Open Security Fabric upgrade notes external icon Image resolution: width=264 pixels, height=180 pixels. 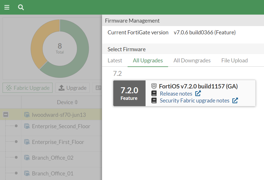[235, 100]
